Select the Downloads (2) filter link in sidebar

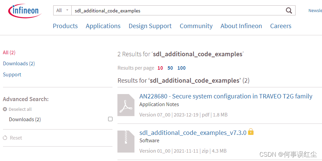[x=19, y=64]
